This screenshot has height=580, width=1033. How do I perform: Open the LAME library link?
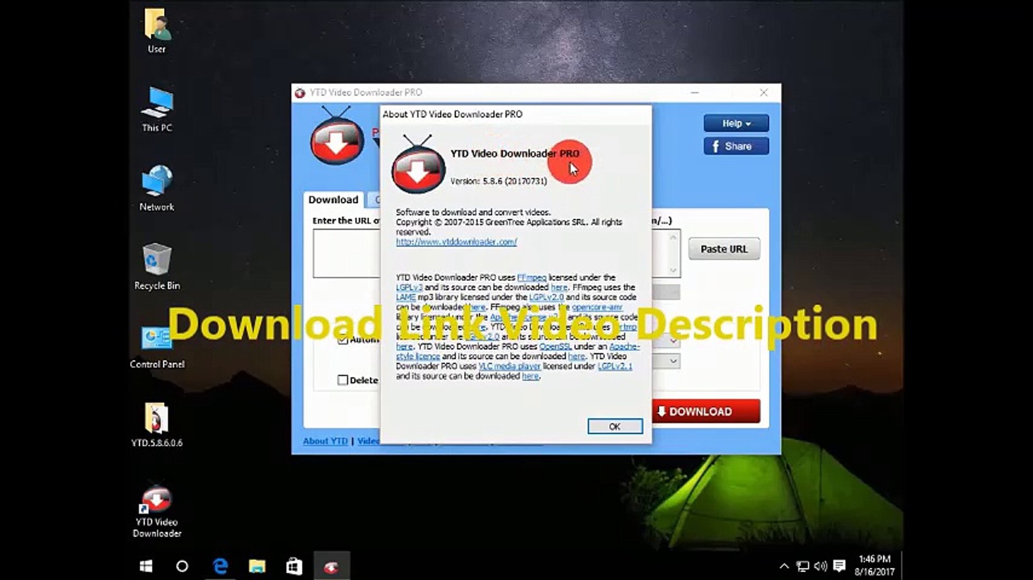tap(406, 298)
